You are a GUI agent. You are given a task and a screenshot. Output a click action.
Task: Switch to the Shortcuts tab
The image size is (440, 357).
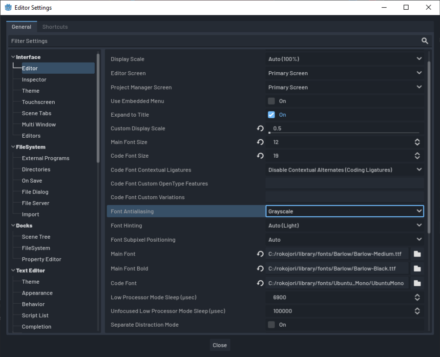click(x=55, y=27)
